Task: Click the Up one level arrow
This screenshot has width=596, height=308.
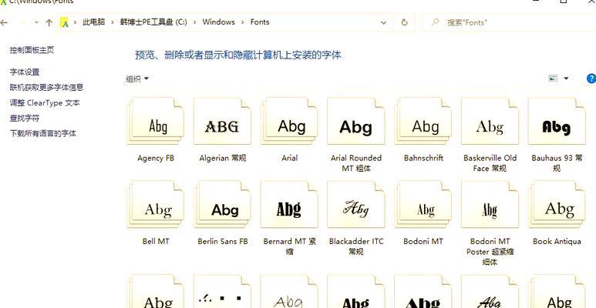Action: click(x=49, y=23)
